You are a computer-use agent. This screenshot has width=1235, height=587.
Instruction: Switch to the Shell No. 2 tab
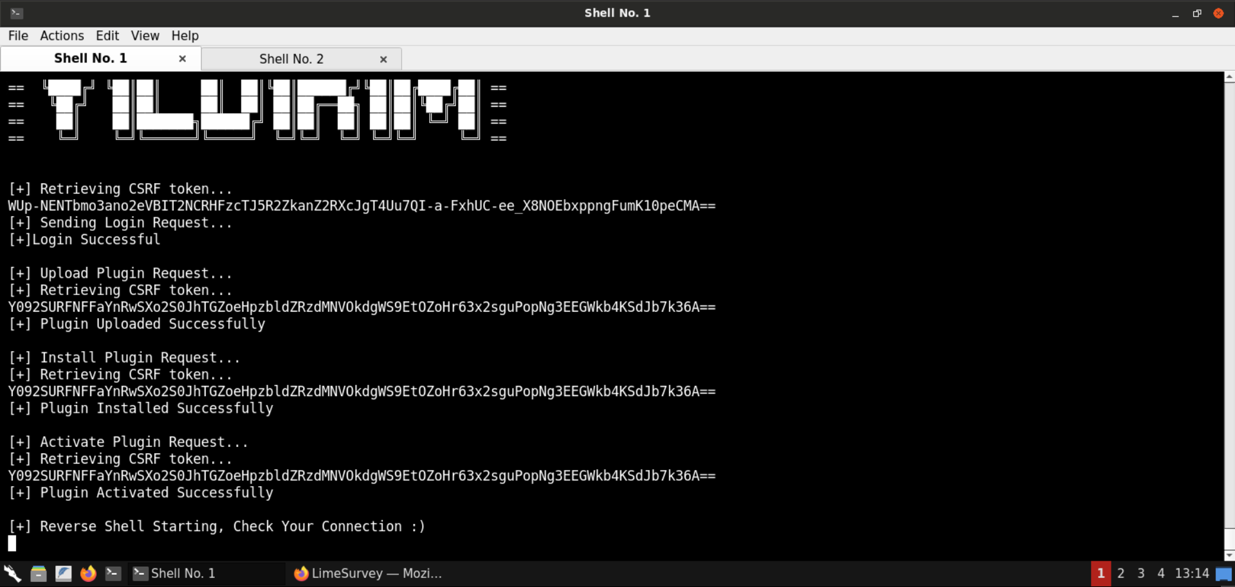tap(291, 59)
